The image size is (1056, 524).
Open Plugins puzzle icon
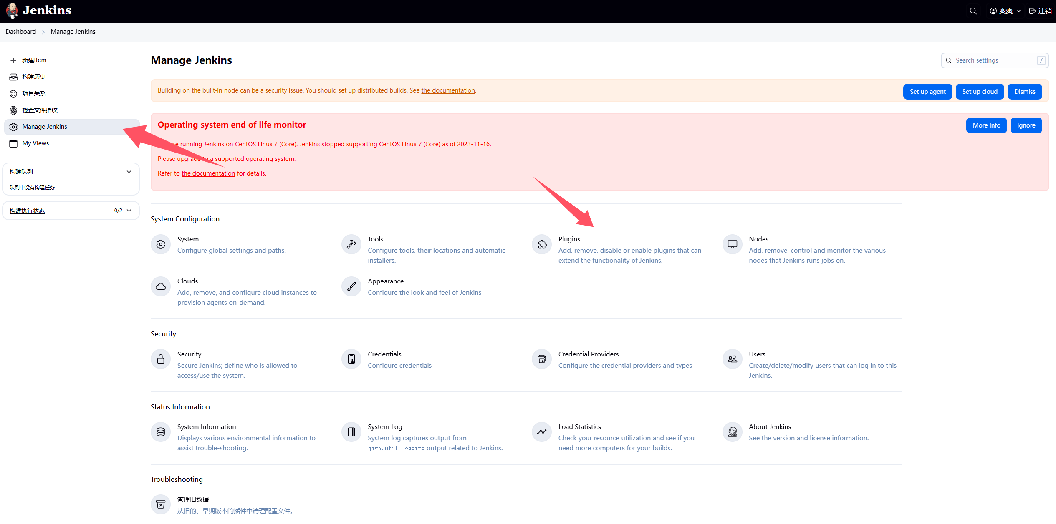point(542,244)
